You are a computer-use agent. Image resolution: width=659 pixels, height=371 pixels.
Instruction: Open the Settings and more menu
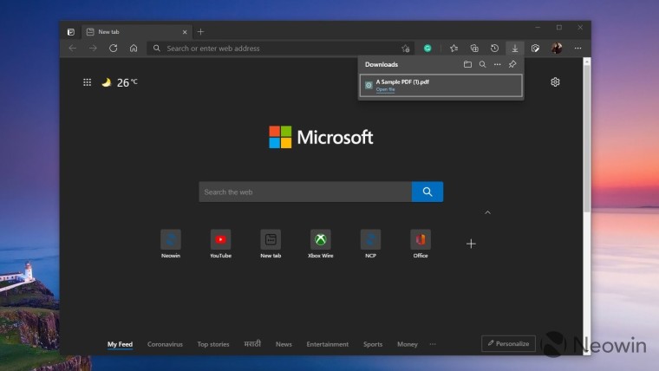pyautogui.click(x=577, y=49)
